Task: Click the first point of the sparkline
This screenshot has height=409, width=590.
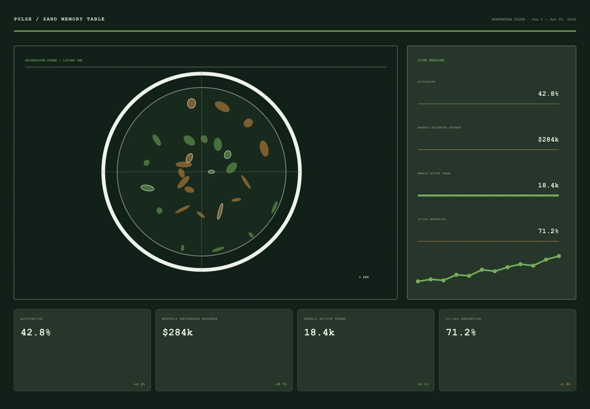Action: [x=418, y=281]
